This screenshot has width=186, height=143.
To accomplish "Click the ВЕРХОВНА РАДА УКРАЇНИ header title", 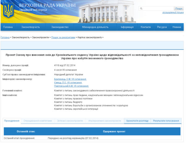I will point(47,5).
